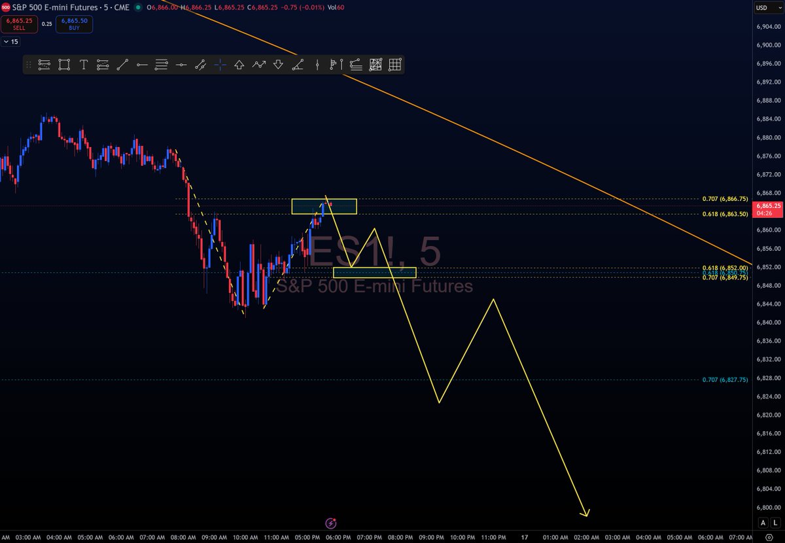The height and width of the screenshot is (543, 785).
Task: Select the Text annotation tool
Action: [x=84, y=64]
